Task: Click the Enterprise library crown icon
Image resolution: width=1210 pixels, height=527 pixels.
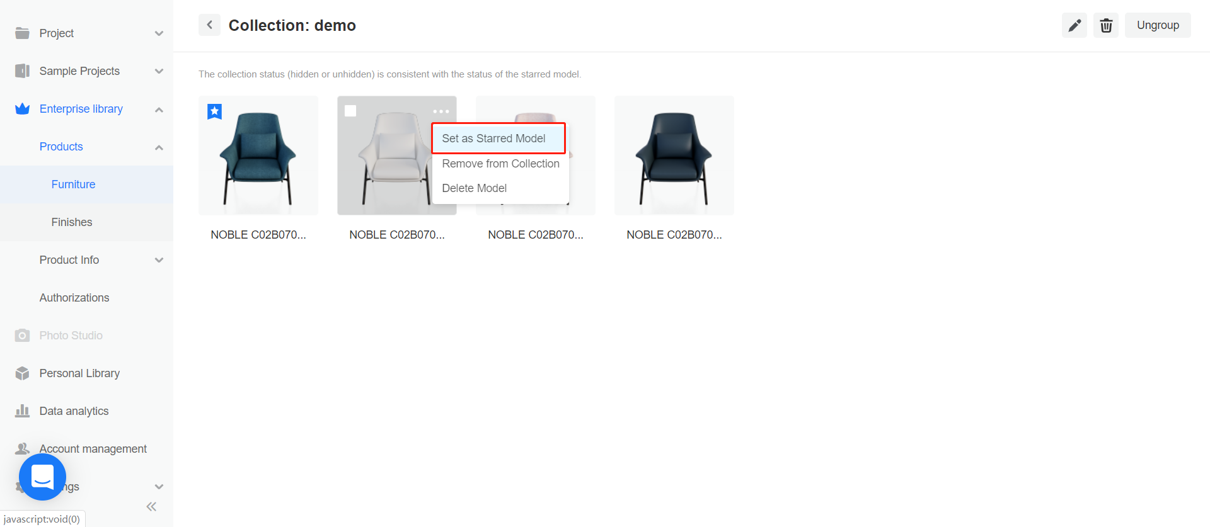Action: (22, 109)
